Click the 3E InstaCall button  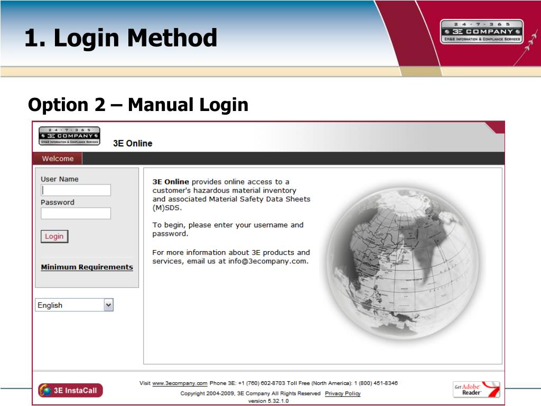[x=70, y=391]
